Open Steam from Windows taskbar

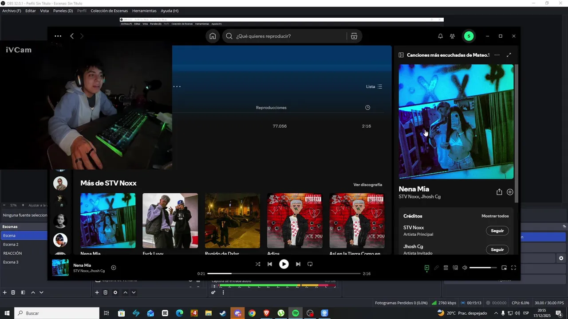223,313
